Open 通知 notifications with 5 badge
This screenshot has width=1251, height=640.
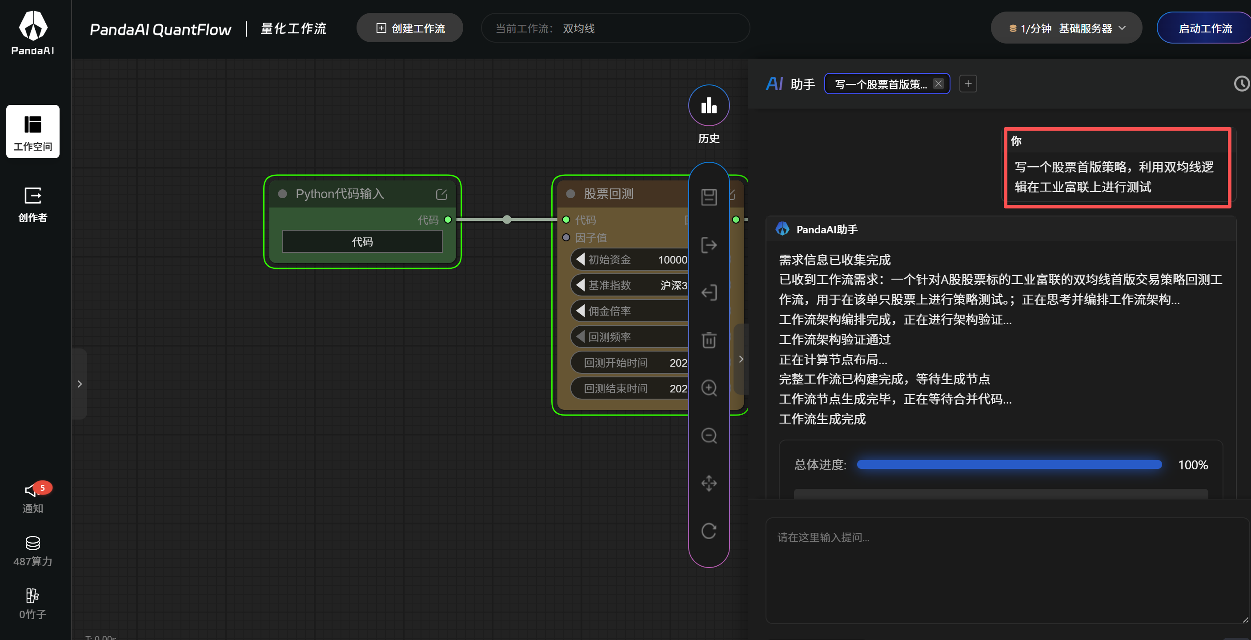tap(33, 498)
